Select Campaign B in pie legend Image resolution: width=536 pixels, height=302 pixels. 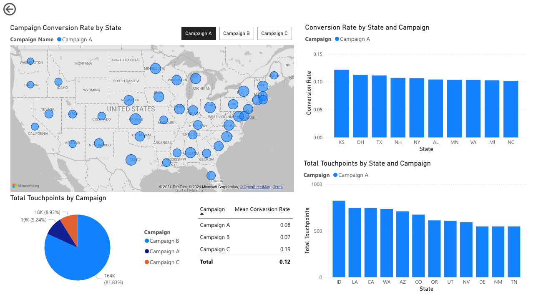(x=162, y=241)
